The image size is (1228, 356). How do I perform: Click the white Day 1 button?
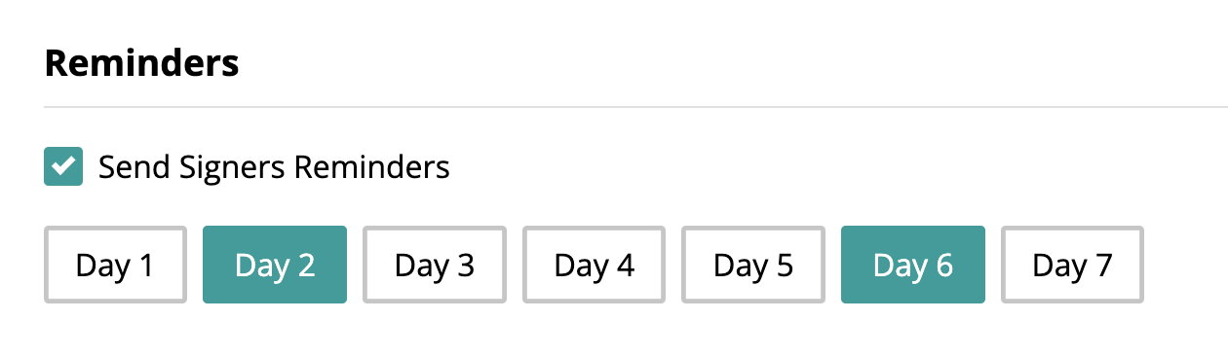(115, 265)
